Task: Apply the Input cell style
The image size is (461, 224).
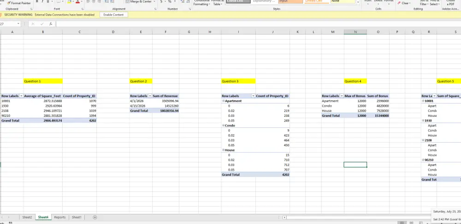Action: [290, 1]
